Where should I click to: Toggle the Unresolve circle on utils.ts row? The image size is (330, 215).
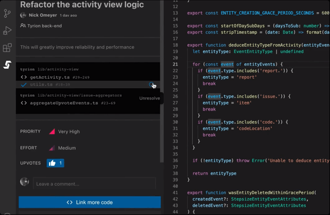151,85
